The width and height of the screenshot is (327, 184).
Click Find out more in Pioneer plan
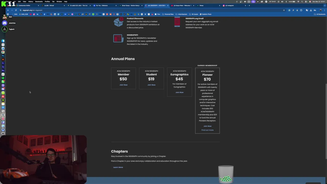coord(207,130)
